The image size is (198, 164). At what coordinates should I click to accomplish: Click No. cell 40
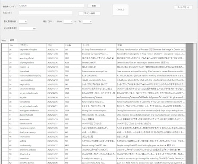14,110
